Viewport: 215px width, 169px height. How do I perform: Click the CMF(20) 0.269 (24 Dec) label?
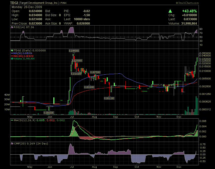pyautogui.click(x=31, y=143)
